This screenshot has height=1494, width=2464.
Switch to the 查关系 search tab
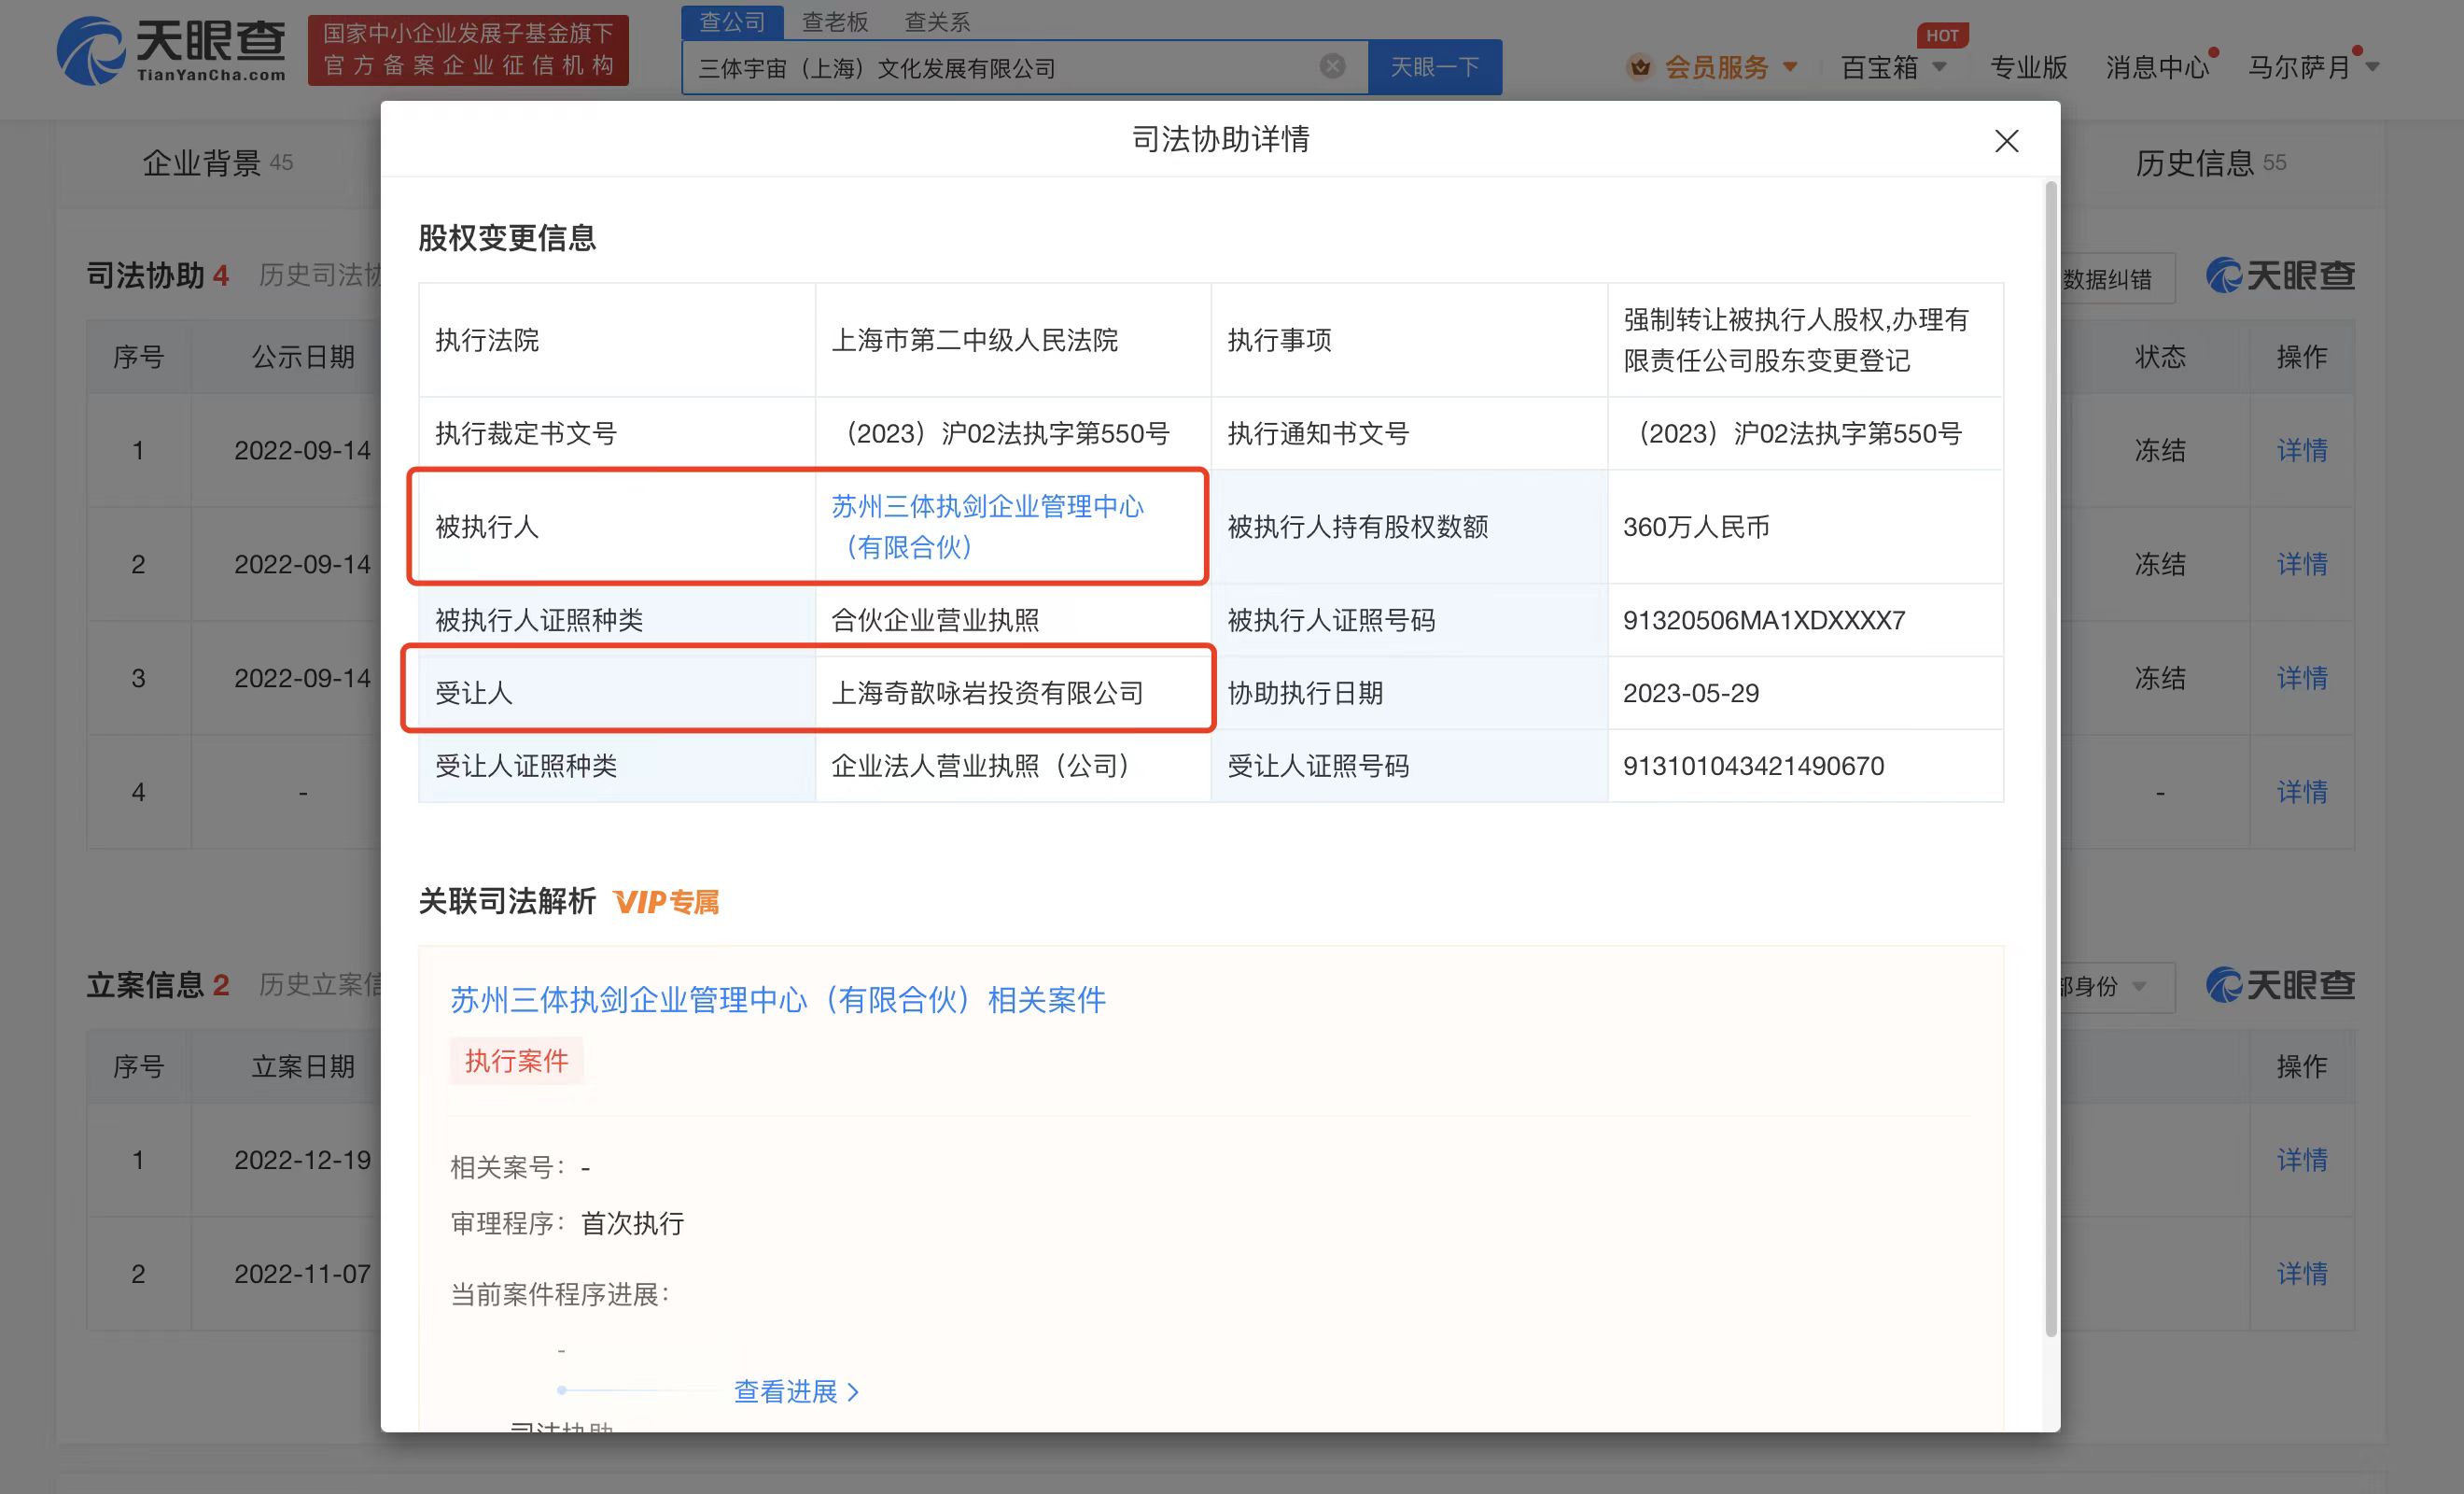[x=937, y=21]
